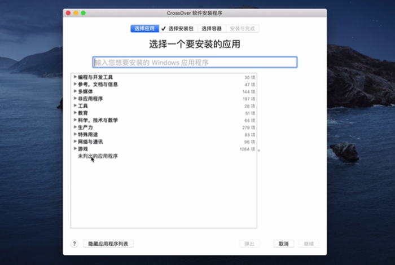Open the 安装与完成 tab

pos(242,28)
